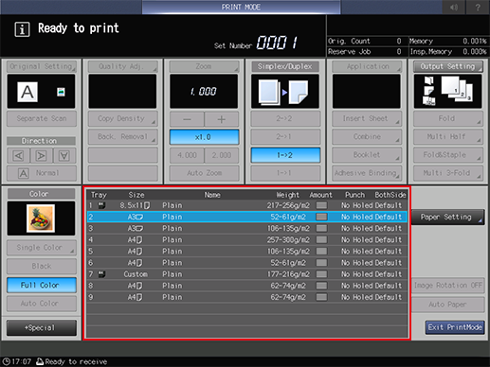Click the PRINT MODE tab at the top
This screenshot has width=490, height=367.
(x=241, y=7)
